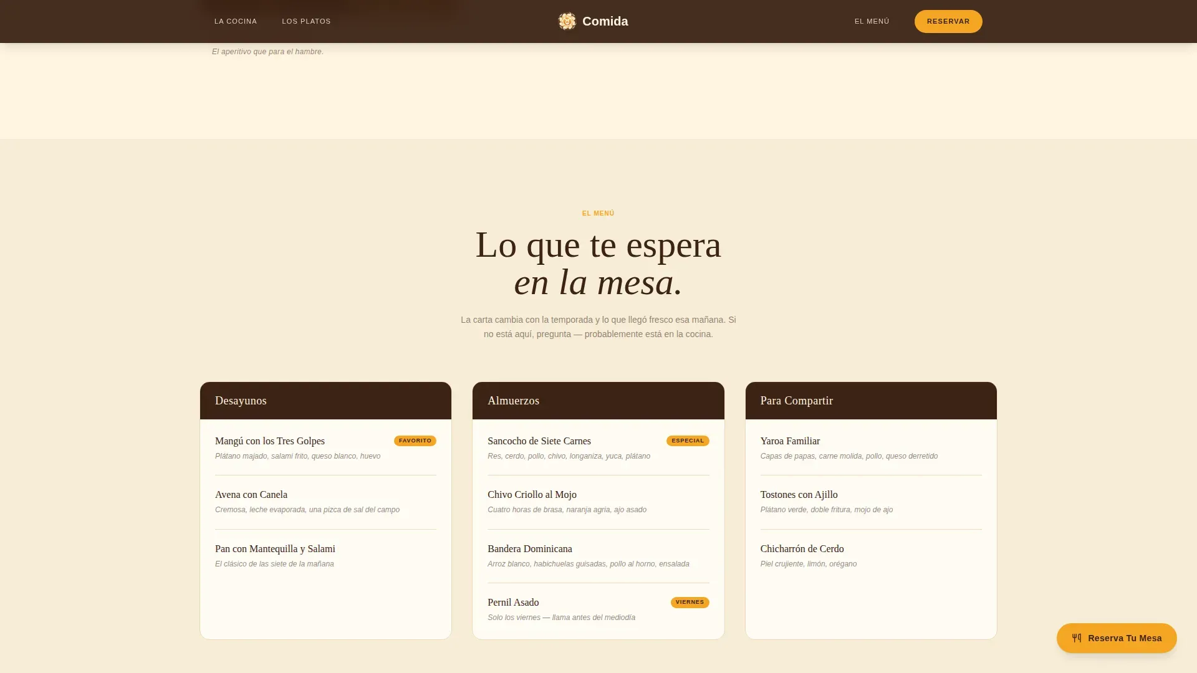Image resolution: width=1197 pixels, height=673 pixels.
Task: Click Sancocho de Siete Carnes
Action: 539,441
